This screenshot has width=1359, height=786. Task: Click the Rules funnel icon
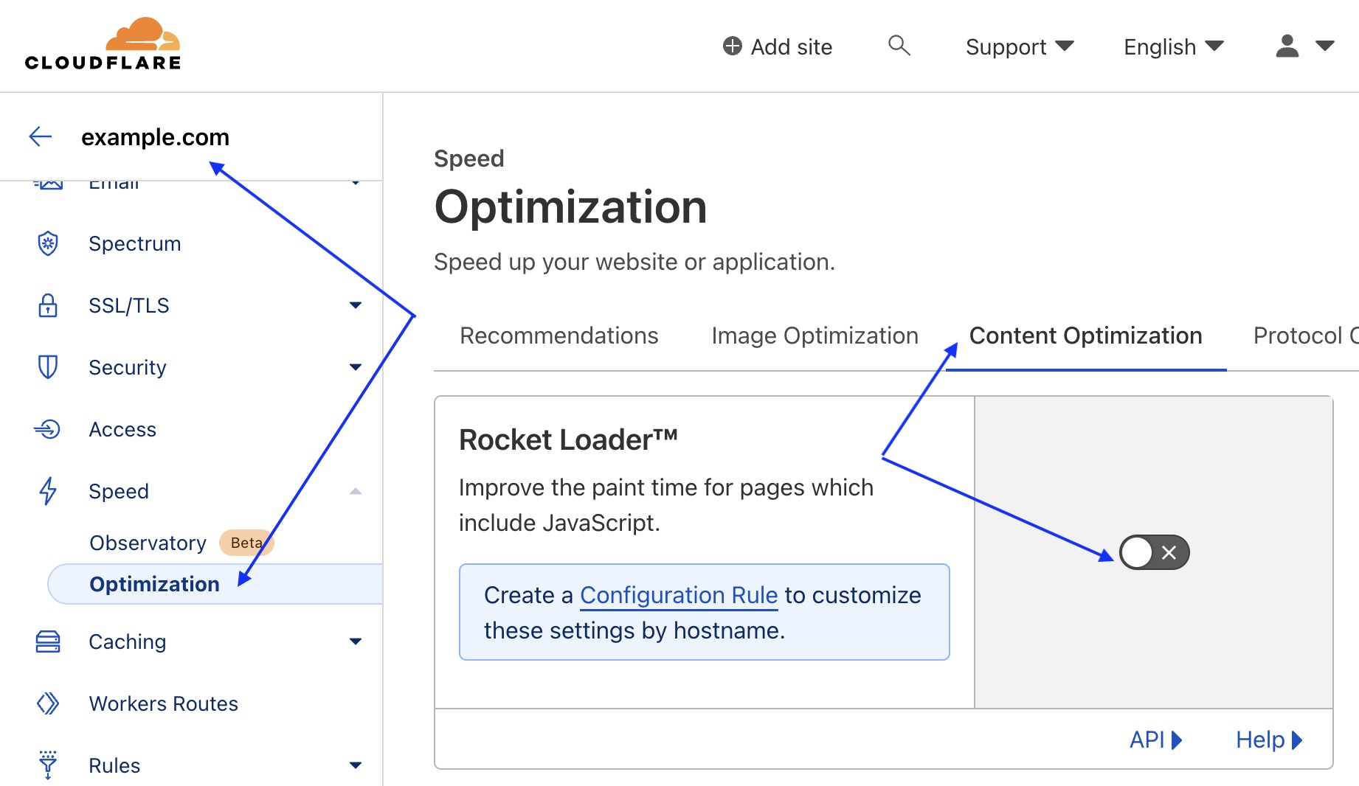point(47,765)
